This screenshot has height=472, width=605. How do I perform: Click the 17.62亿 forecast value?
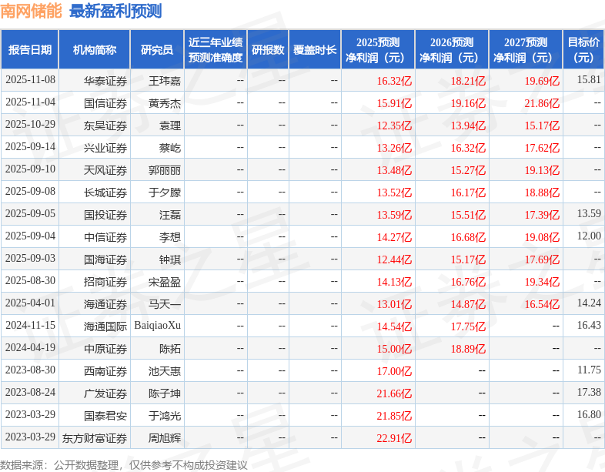pos(542,148)
